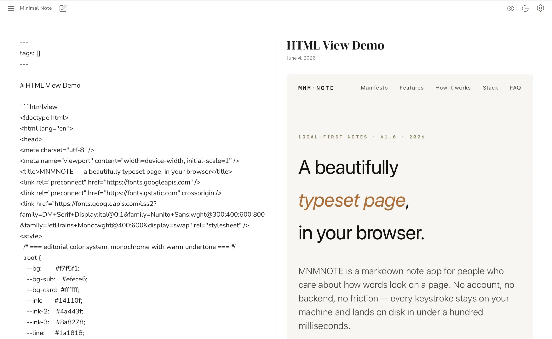This screenshot has width=552, height=339.
Task: Click the fonts.gstatic.com preconnect line
Action: (x=121, y=193)
